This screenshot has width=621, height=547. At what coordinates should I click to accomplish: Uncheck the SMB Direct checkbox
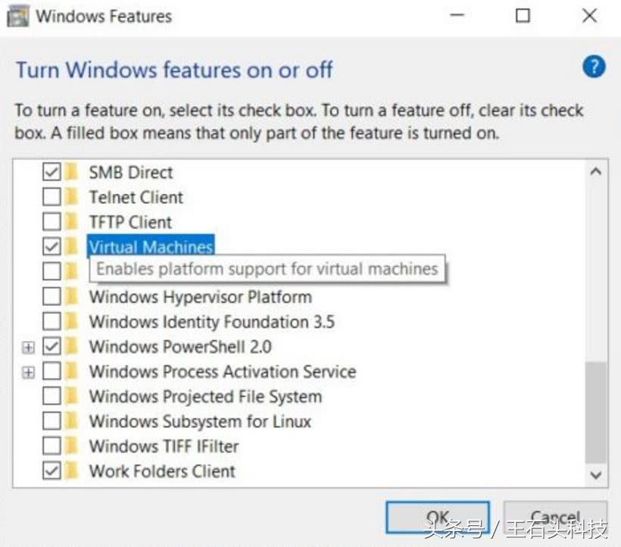tap(51, 172)
